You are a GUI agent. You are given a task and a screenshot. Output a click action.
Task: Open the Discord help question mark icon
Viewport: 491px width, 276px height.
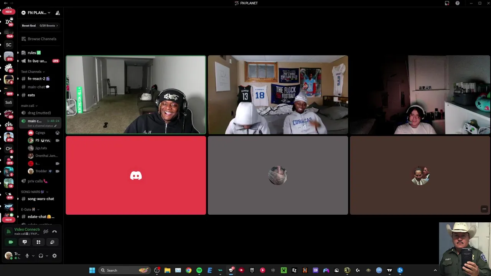(x=458, y=3)
